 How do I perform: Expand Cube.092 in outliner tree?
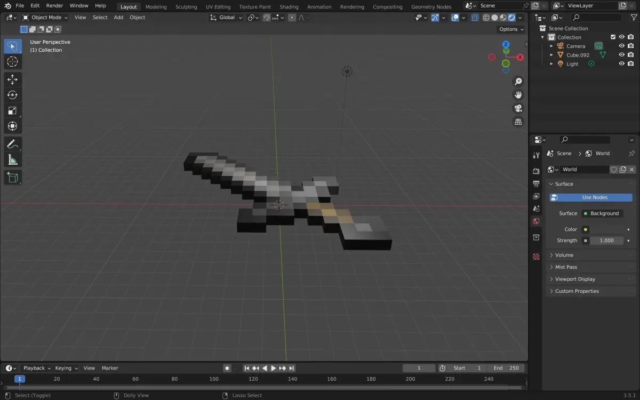tap(551, 55)
